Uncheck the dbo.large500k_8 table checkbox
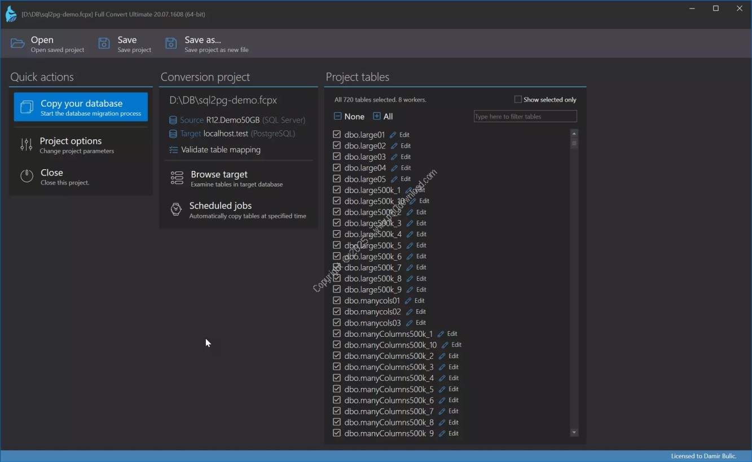Screen dimensions: 752x462 (337, 278)
